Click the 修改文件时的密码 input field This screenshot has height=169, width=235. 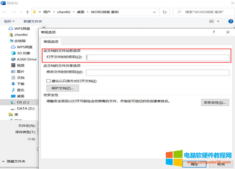click(x=157, y=72)
